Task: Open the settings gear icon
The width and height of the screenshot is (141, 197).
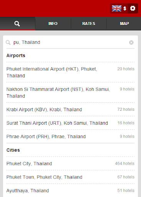Action: [x=133, y=8]
